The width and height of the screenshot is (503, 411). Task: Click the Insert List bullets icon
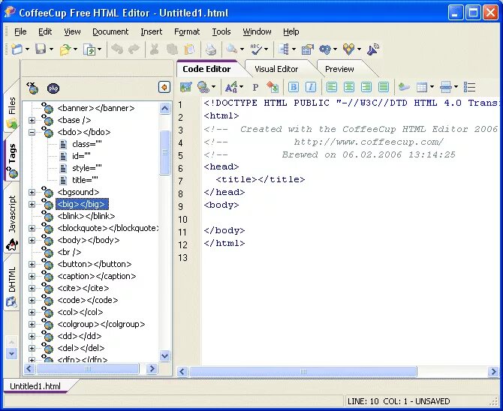pyautogui.click(x=469, y=87)
